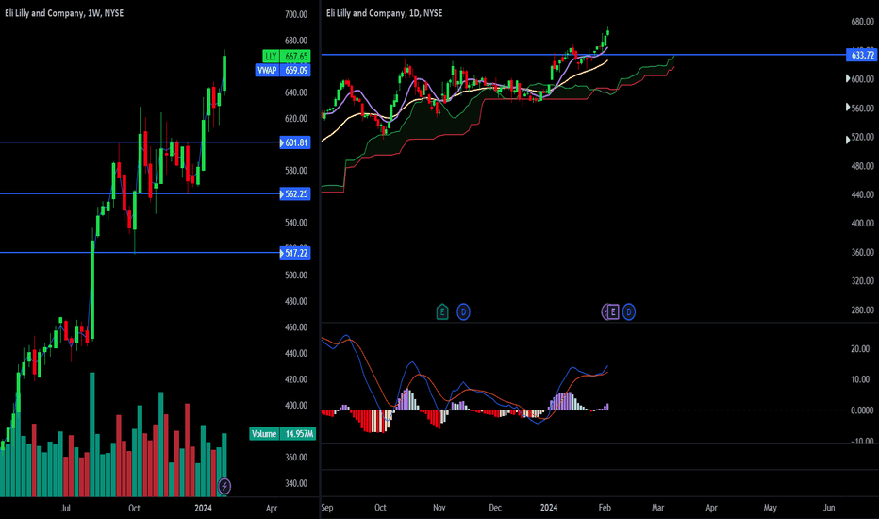This screenshot has height=519, width=879.
Task: Click '320.00' on the daily price axis
Action: pos(863,281)
